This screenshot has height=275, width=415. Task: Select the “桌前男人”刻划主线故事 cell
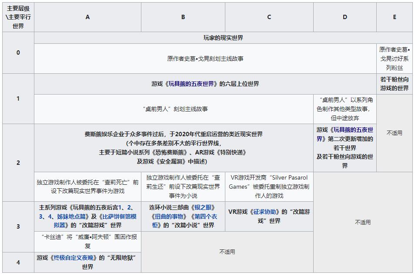pyautogui.click(x=174, y=109)
